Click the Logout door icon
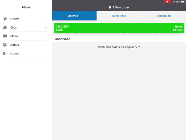This screenshot has width=186, height=140. (5, 53)
